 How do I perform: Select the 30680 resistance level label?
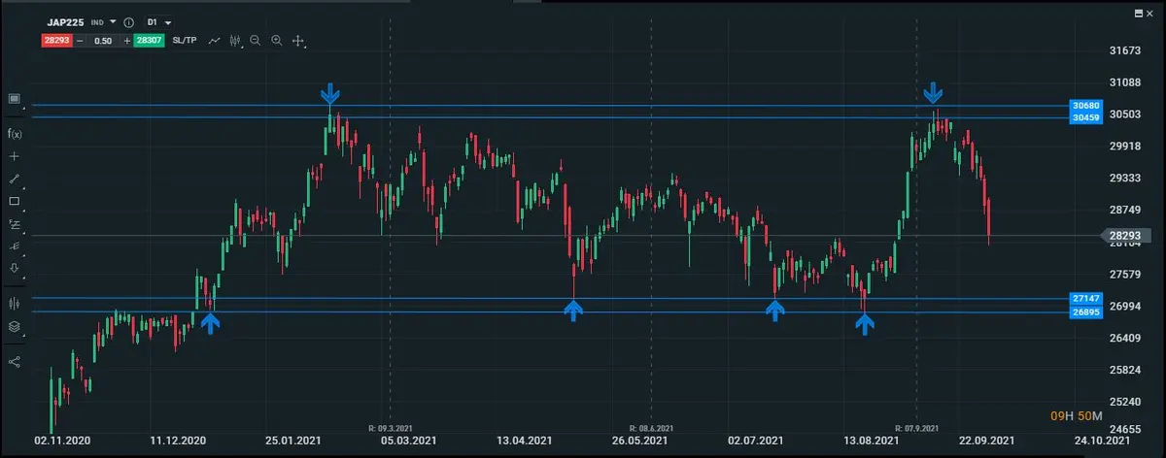click(1083, 105)
